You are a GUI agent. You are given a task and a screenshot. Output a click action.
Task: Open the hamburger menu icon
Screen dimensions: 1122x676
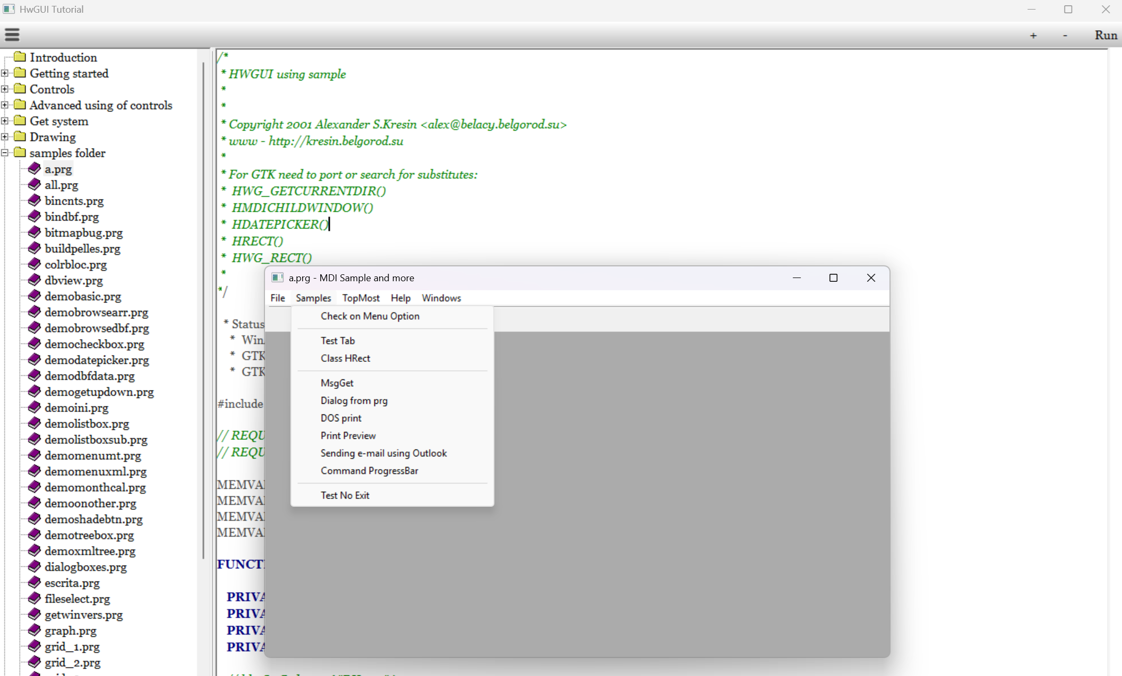12,35
